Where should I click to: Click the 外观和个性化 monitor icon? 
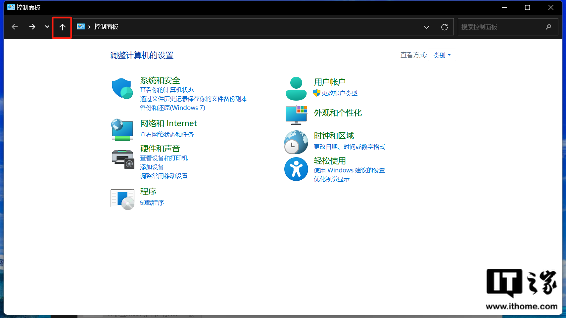point(297,115)
